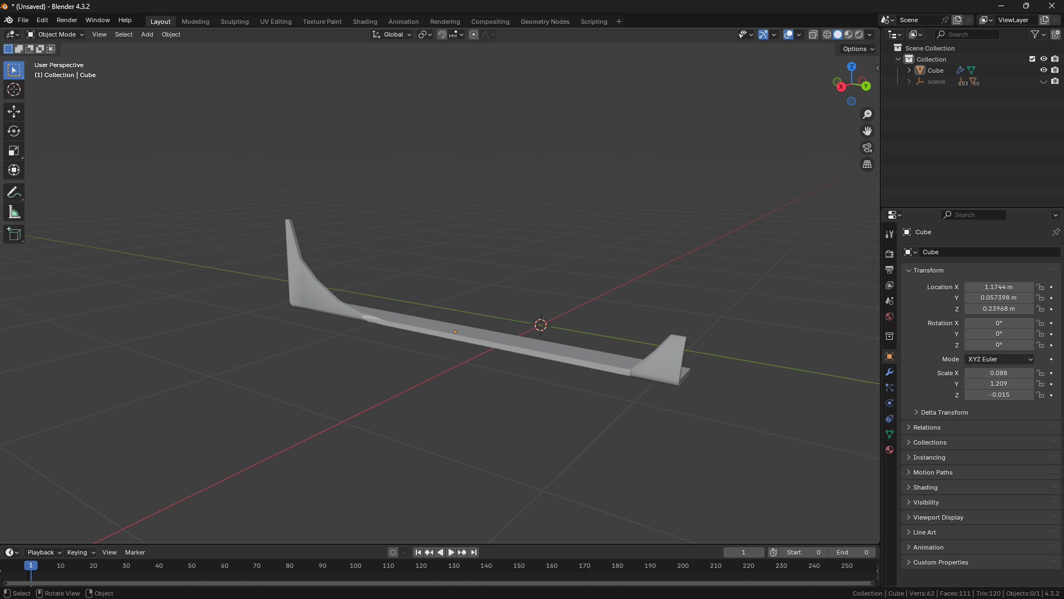Disable Cube in renders via camera icon

pyautogui.click(x=1055, y=70)
